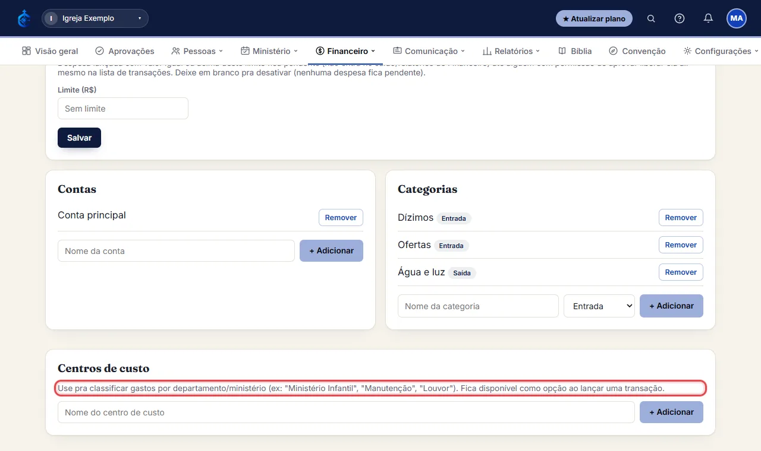
Task: Click the Comunicação message icon
Action: [397, 51]
